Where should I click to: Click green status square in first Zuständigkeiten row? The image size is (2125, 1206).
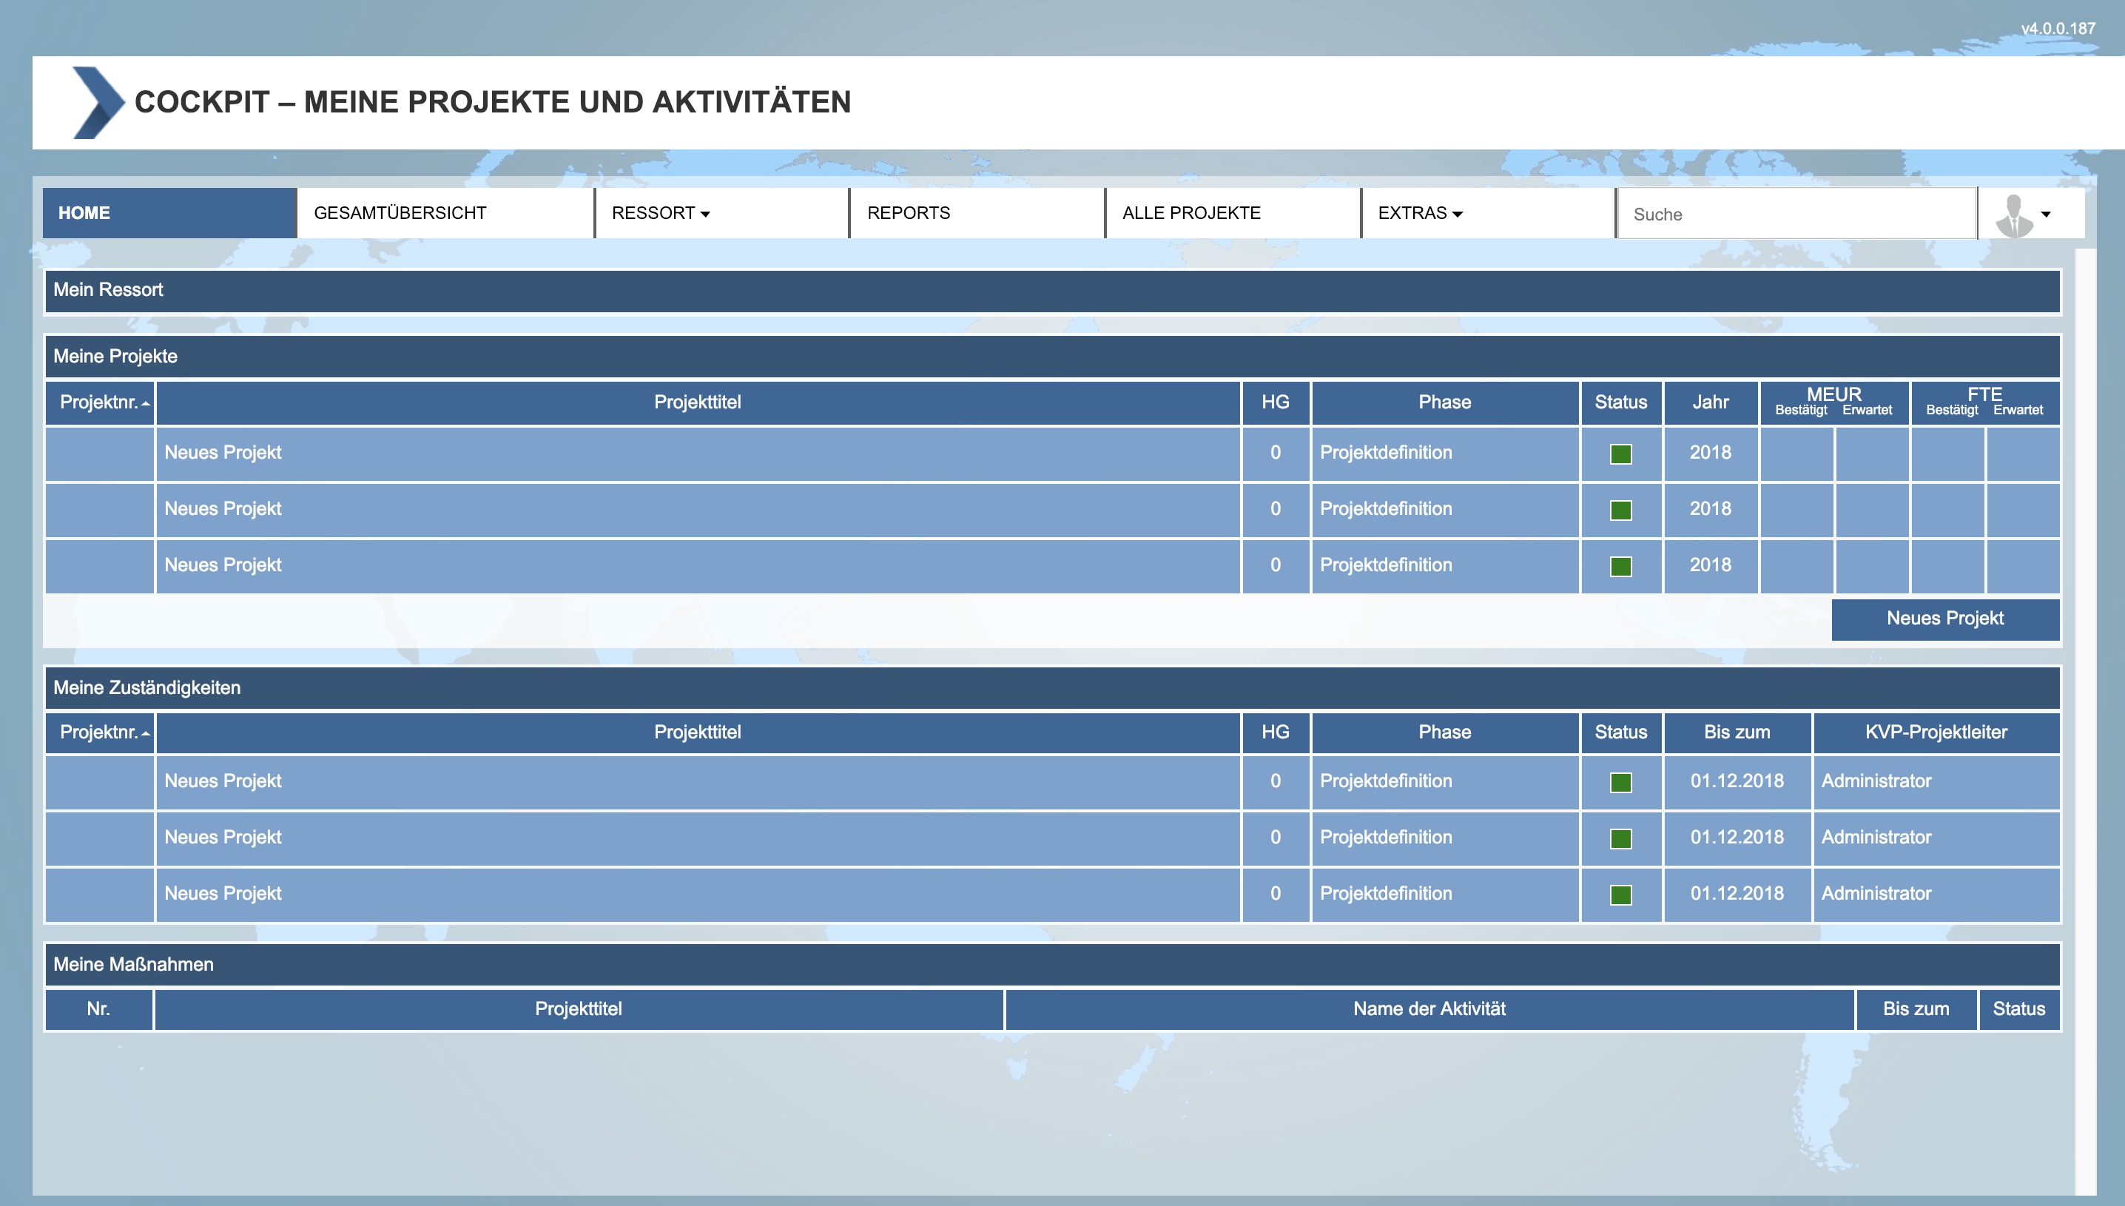coord(1620,783)
